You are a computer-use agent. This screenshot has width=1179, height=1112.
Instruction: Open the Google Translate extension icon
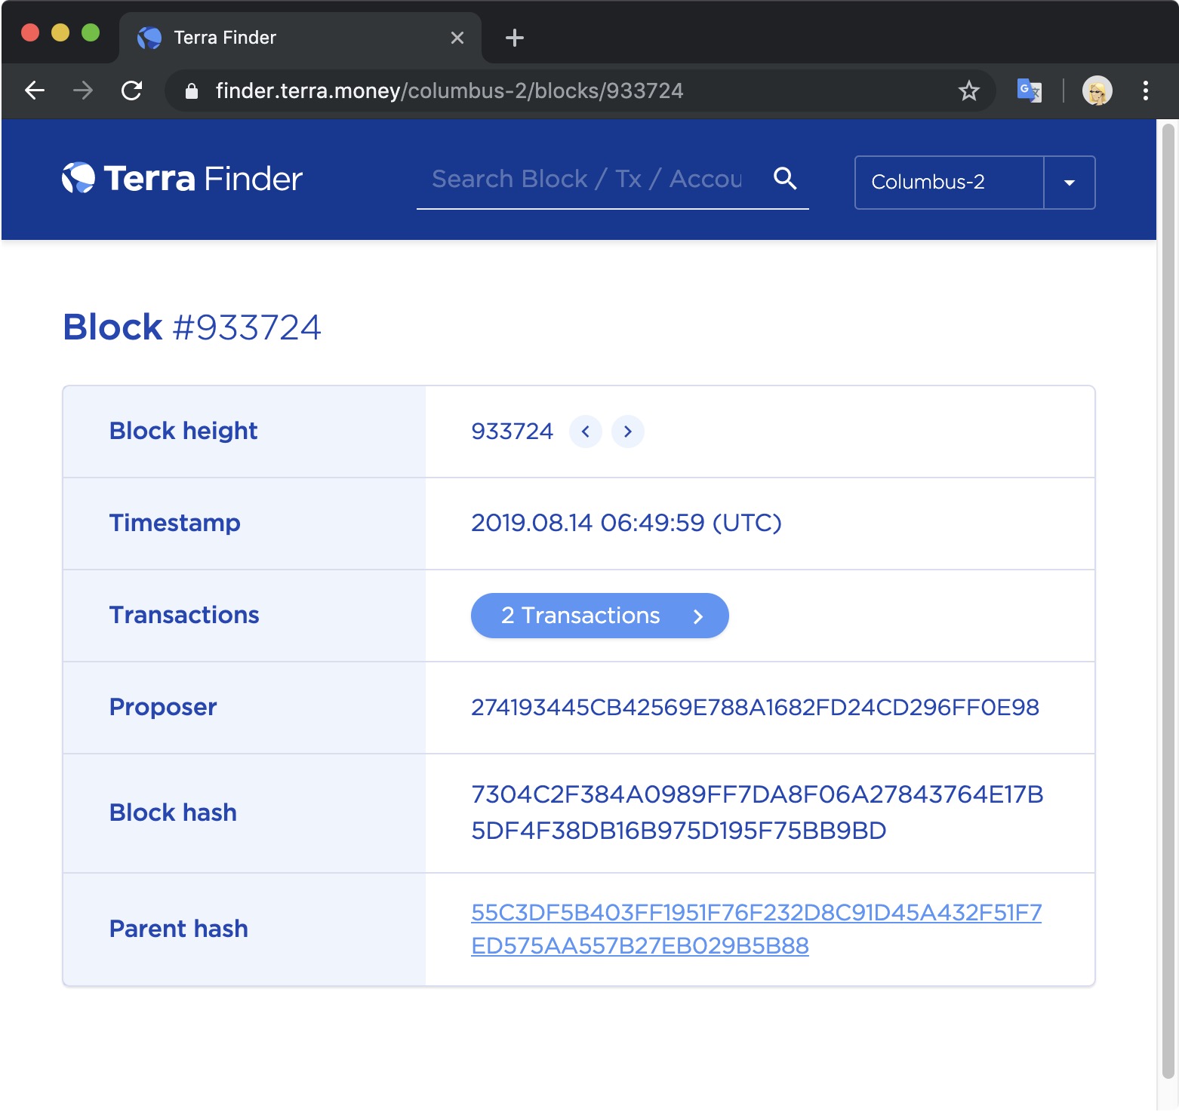[1030, 91]
